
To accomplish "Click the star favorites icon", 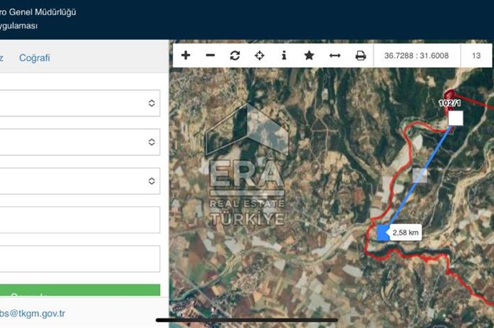I will pyautogui.click(x=309, y=55).
